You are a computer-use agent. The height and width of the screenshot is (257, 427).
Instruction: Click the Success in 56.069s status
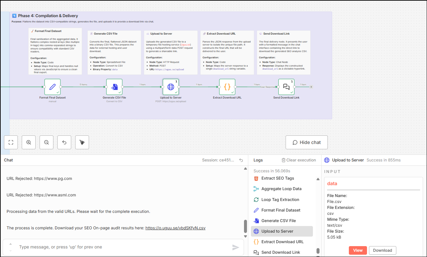tap(272, 171)
